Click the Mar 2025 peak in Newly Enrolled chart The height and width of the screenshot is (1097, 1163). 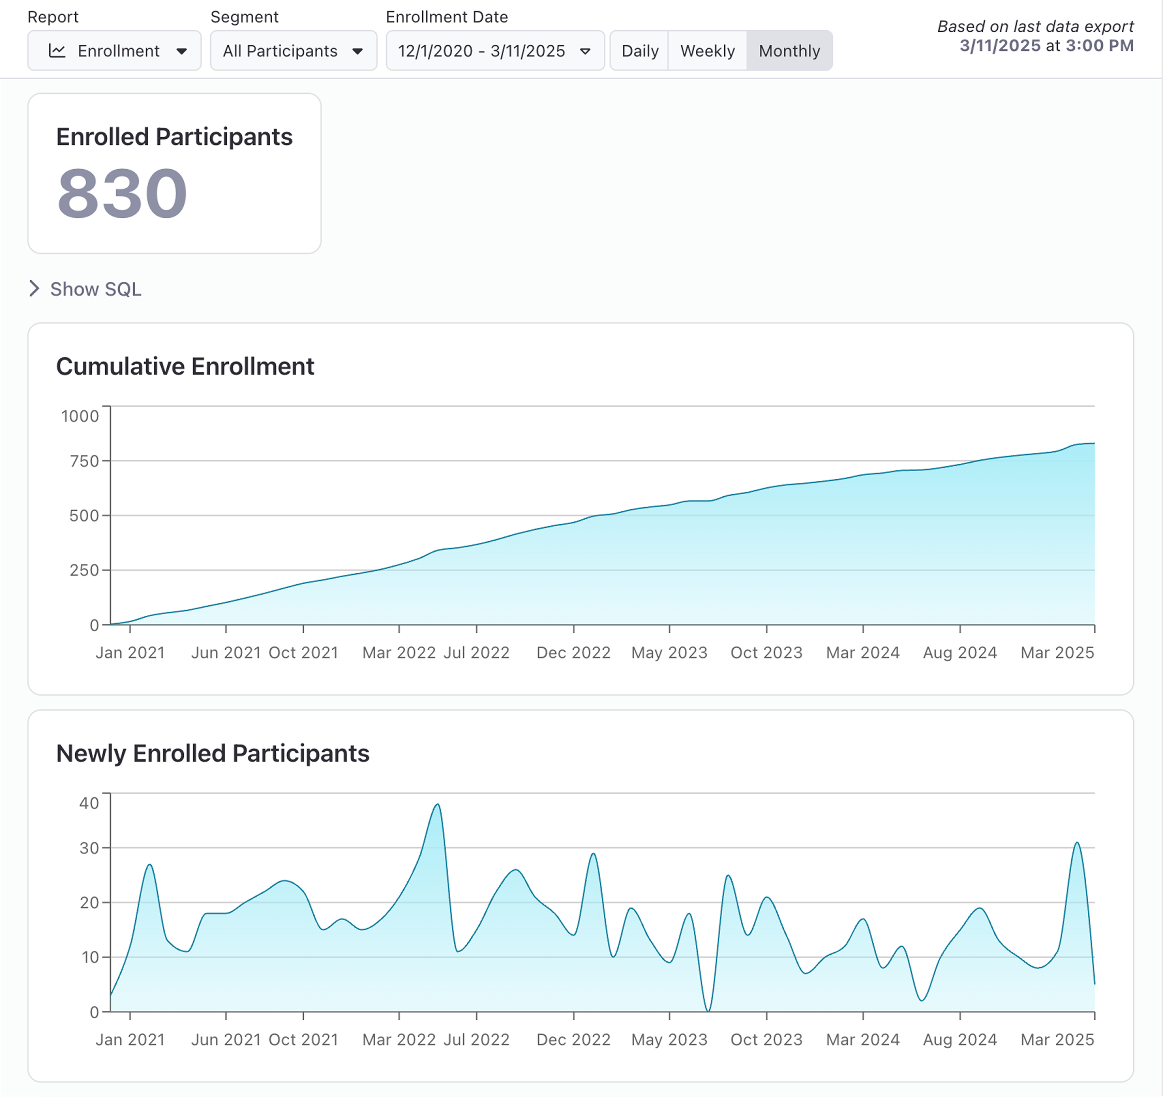click(1077, 843)
